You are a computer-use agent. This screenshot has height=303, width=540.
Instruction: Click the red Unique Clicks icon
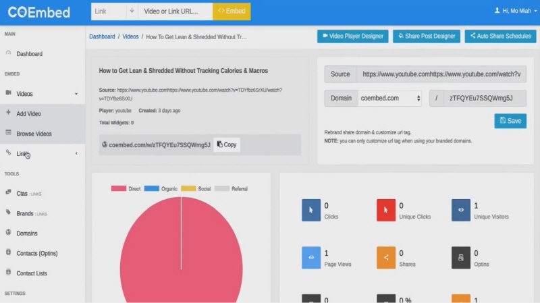click(x=386, y=210)
